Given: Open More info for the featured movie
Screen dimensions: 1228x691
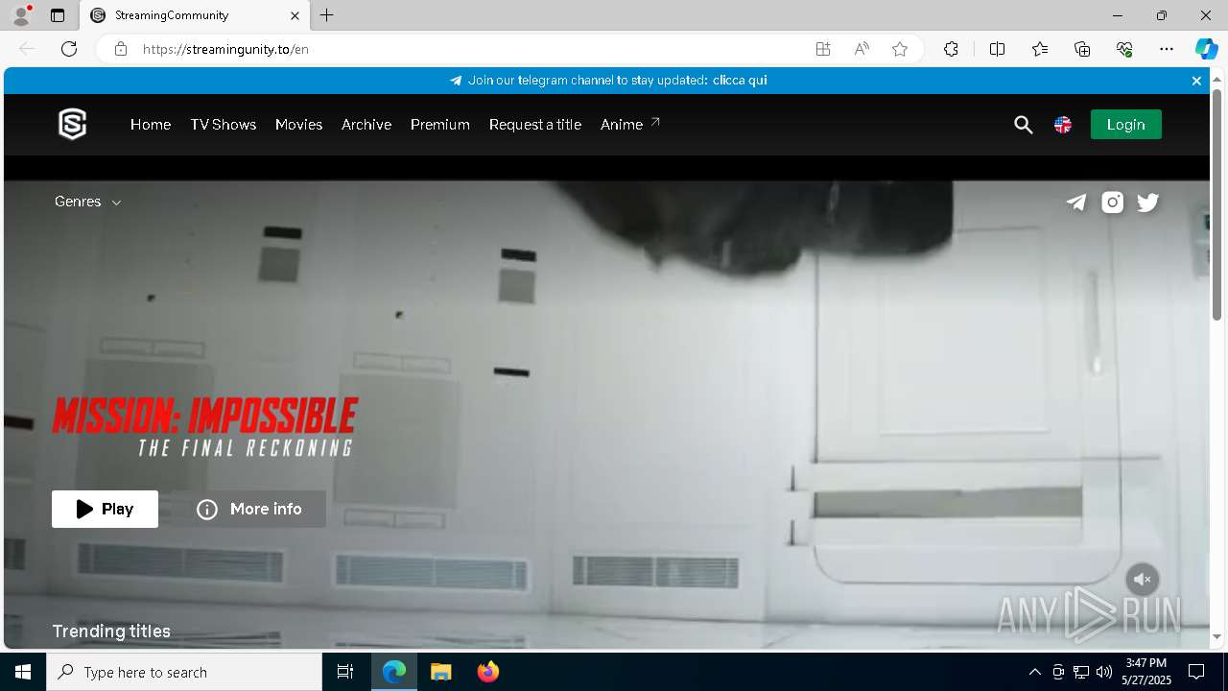Looking at the screenshot, I should coord(248,509).
